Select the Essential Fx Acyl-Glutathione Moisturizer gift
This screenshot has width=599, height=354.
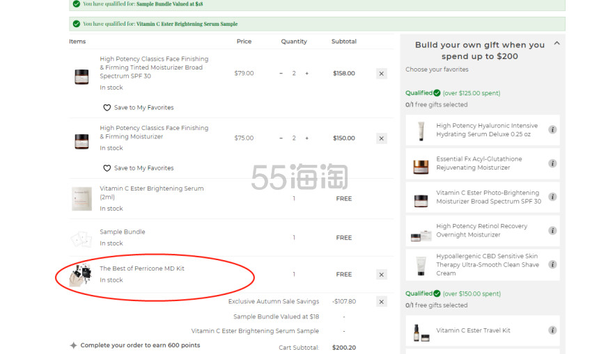(x=483, y=163)
